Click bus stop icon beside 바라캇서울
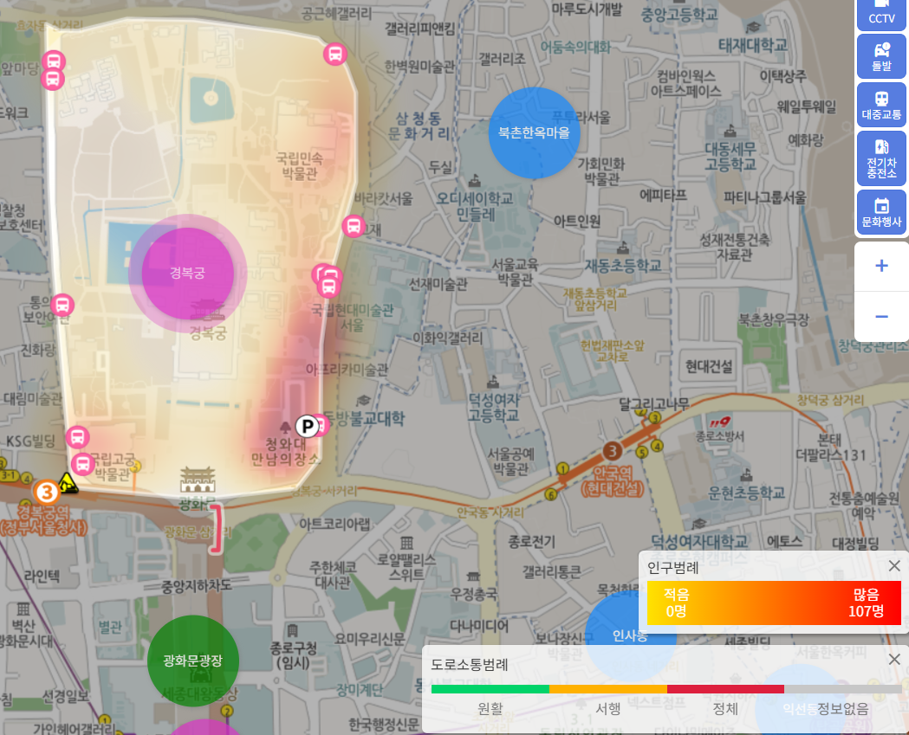 click(x=354, y=226)
